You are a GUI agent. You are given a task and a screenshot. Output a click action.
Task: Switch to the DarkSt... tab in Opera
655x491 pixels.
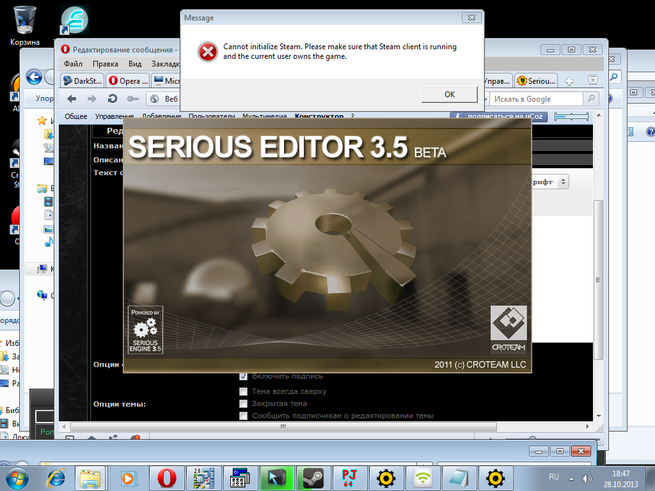point(83,81)
